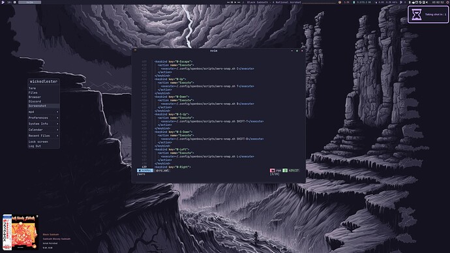Click the keybind key="W-Escape" line

click(173, 61)
